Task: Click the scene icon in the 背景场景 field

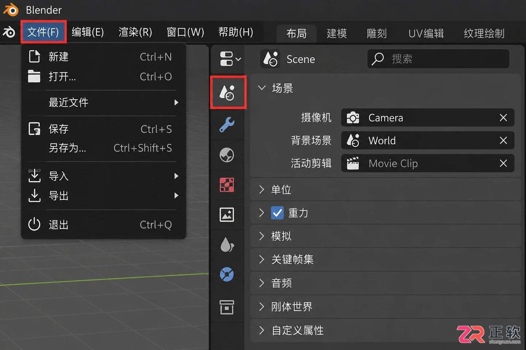Action: click(x=353, y=140)
